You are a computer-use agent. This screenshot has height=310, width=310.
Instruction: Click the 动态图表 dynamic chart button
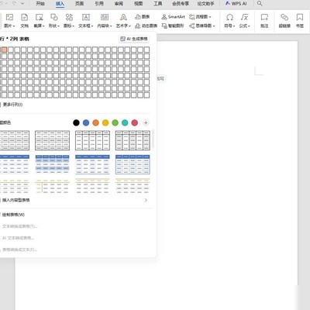(x=146, y=26)
